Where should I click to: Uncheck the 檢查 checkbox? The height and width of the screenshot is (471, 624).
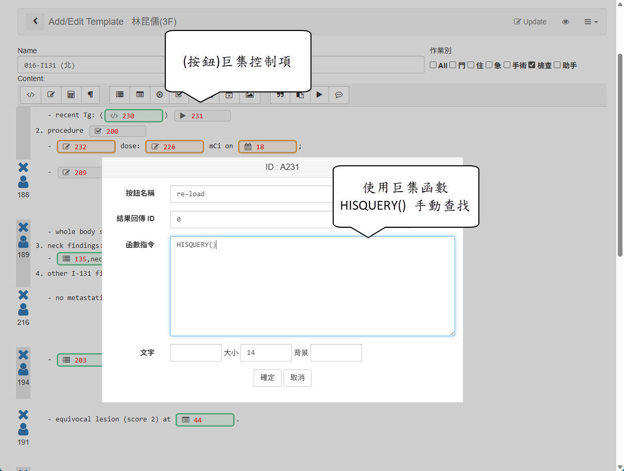click(x=532, y=65)
